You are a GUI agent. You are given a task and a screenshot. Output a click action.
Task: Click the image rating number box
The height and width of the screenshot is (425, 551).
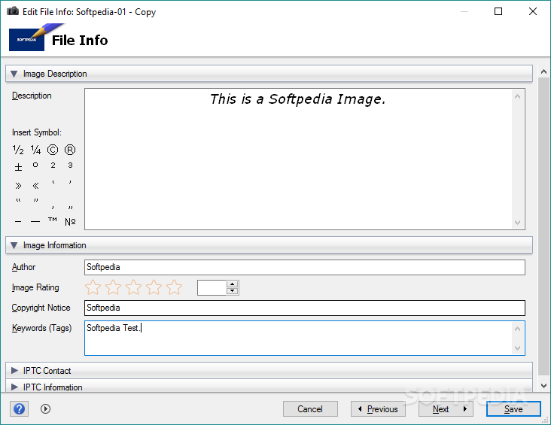tap(212, 287)
